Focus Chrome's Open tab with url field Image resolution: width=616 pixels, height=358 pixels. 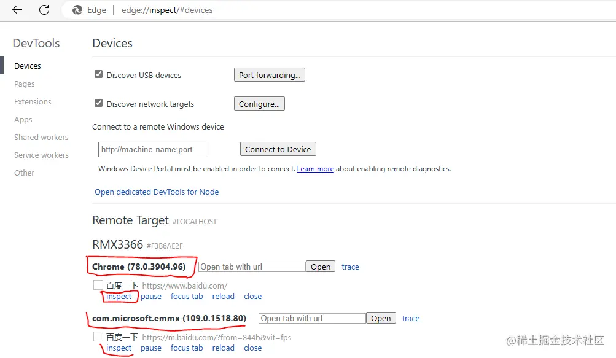pyautogui.click(x=252, y=267)
